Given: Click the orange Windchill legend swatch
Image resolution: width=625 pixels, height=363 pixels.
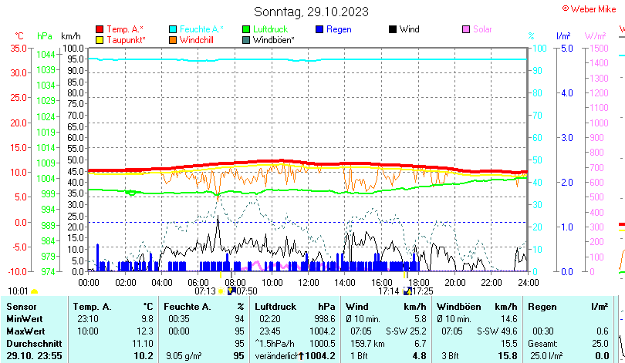Looking at the screenshot, I should 173,40.
